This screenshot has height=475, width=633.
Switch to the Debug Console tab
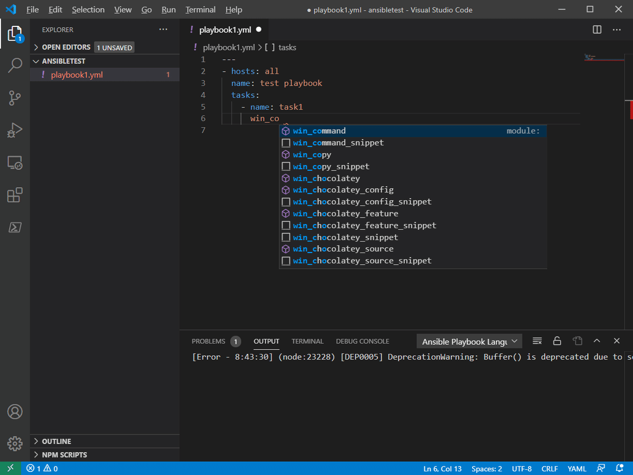click(362, 341)
